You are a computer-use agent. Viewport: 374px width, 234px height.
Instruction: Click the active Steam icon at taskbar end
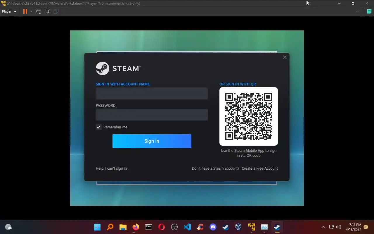click(277, 227)
